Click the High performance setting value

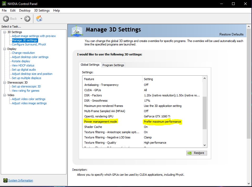tap(155, 143)
